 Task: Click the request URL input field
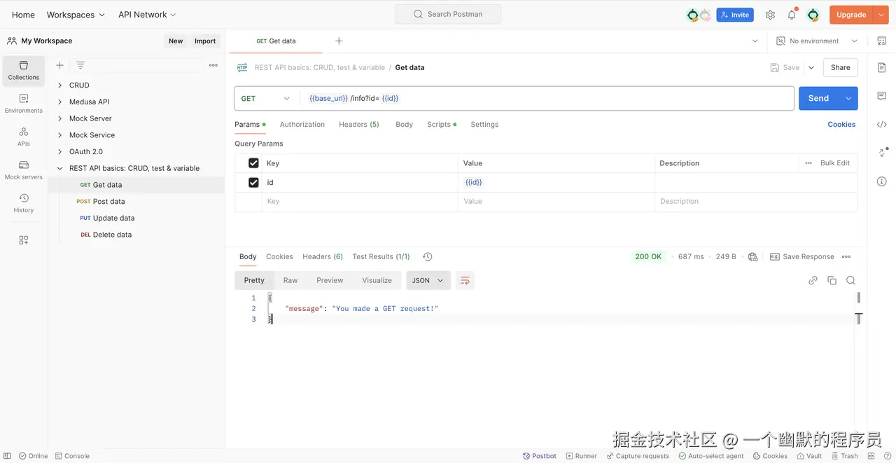pos(547,99)
